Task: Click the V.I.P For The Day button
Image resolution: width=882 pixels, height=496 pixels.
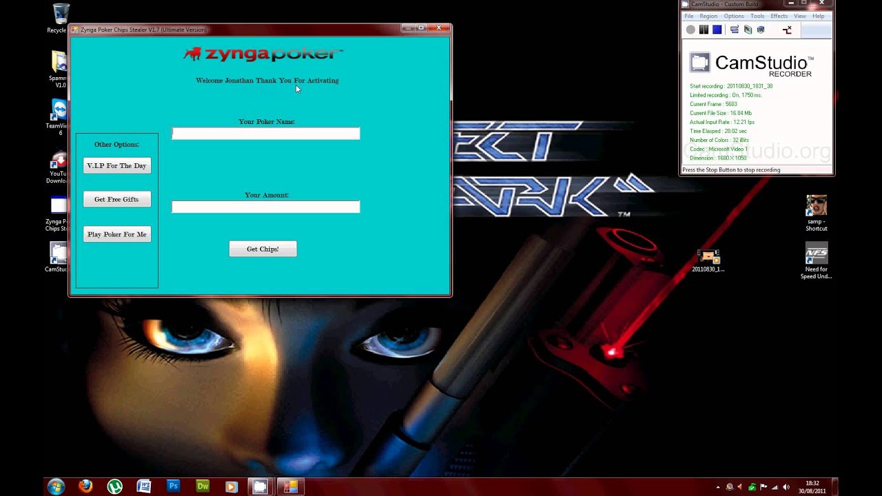Action: tap(116, 165)
